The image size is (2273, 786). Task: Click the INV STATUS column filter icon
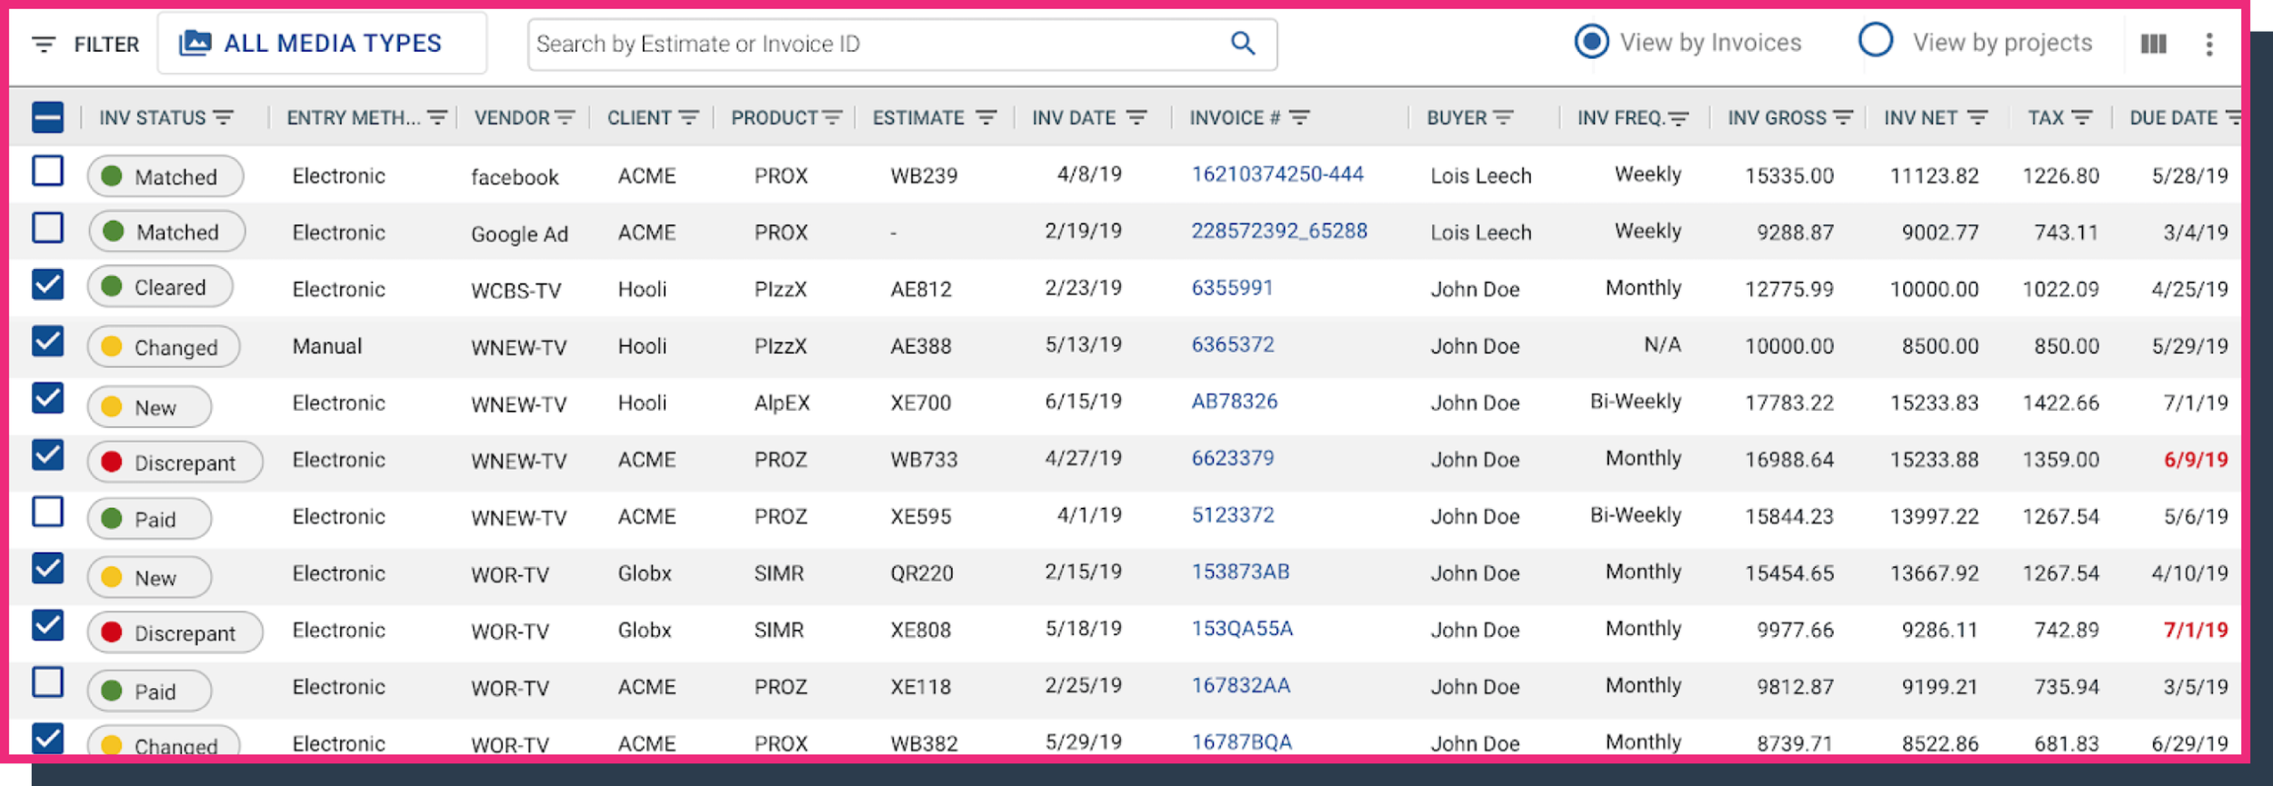coord(224,117)
